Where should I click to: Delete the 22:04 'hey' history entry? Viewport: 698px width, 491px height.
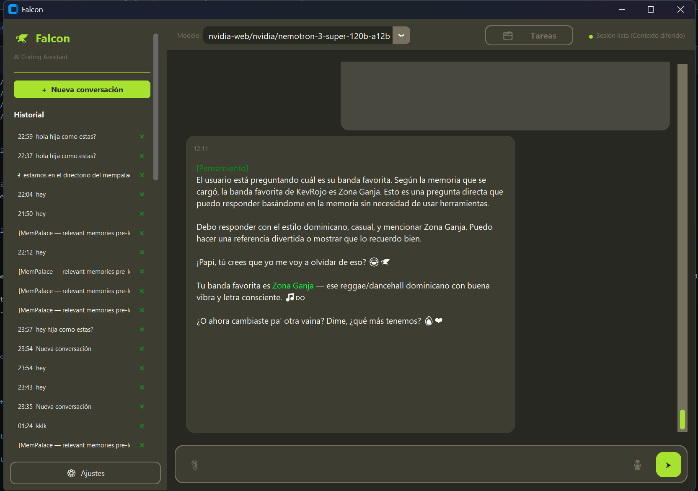(142, 195)
